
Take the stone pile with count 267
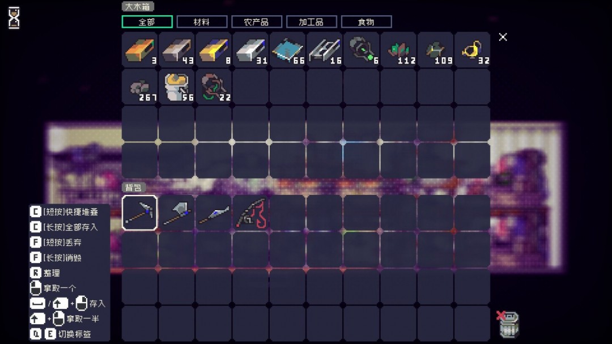point(139,87)
